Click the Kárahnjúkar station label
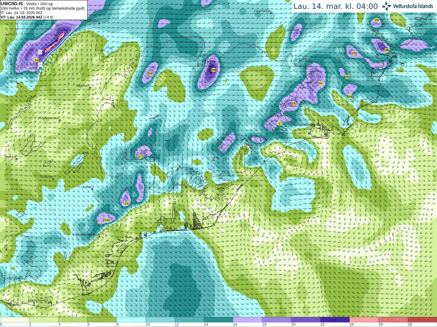Image resolution: width=437 pixels, height=327 pixels. [262, 11]
